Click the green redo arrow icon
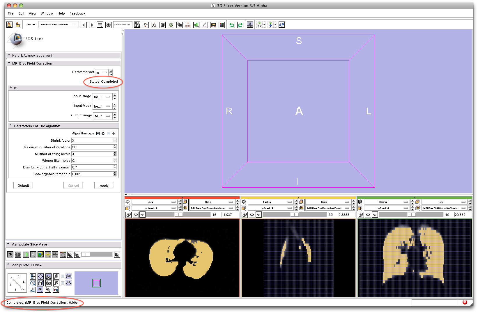 (240, 25)
